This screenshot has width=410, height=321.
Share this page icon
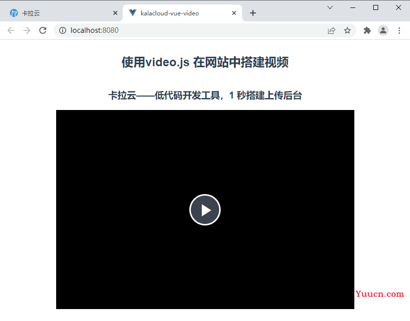331,30
